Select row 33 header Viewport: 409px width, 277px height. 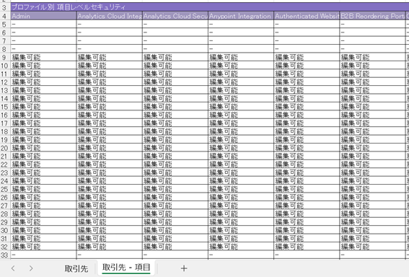tap(4, 255)
